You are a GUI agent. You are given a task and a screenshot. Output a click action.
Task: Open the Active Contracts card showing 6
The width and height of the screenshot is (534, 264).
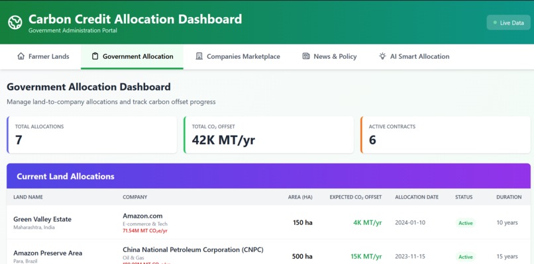[x=445, y=135]
